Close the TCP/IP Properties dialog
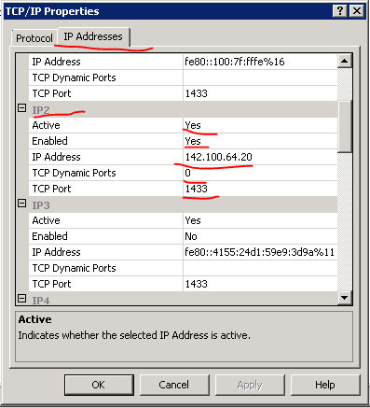370x408 pixels. tap(357, 11)
